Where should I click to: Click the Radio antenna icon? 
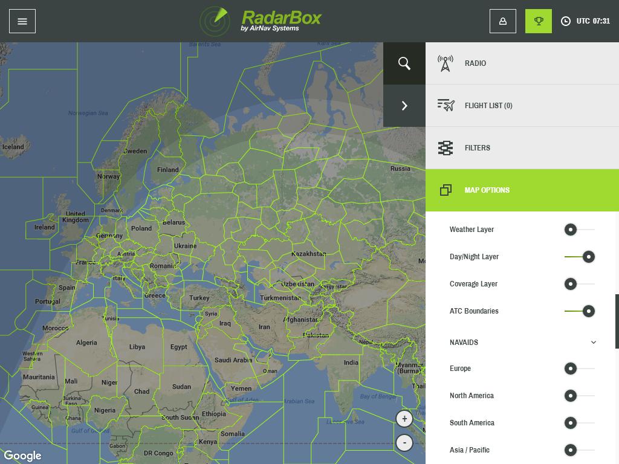(x=446, y=63)
